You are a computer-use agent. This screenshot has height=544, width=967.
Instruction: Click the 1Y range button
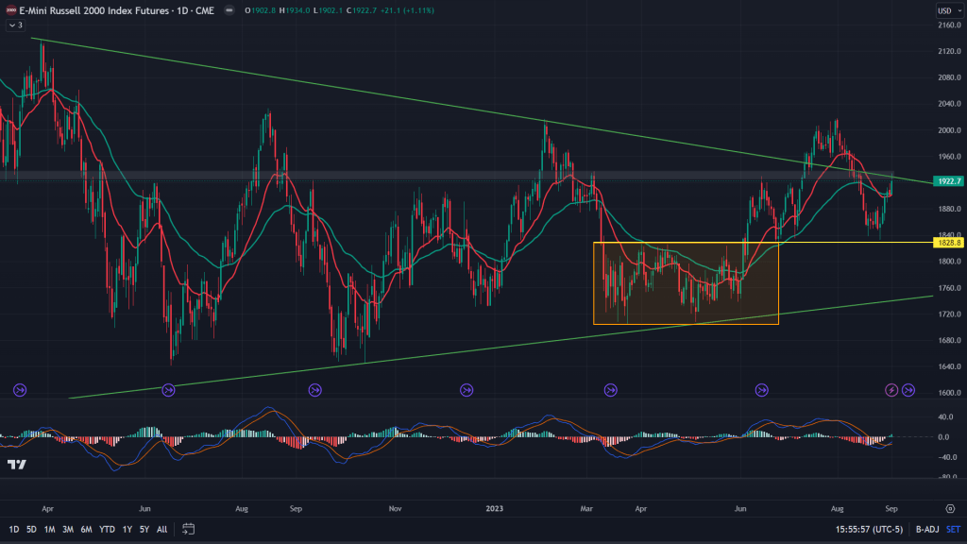127,529
